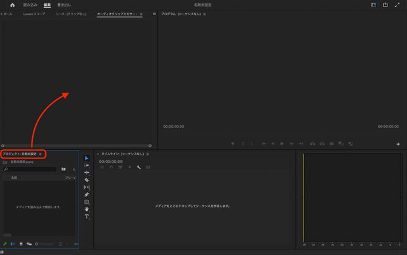Click Add Marker icon in timeline
The width and height of the screenshot is (407, 255).
click(x=129, y=167)
